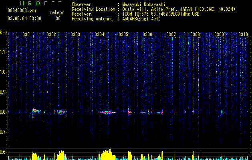Select the file name 08040300.png
The image size is (252, 160).
[x=22, y=11]
